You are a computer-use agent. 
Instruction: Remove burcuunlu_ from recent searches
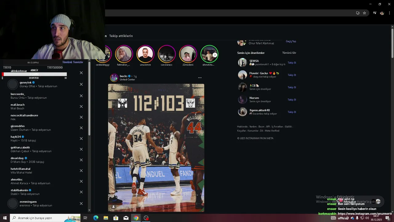click(x=81, y=96)
